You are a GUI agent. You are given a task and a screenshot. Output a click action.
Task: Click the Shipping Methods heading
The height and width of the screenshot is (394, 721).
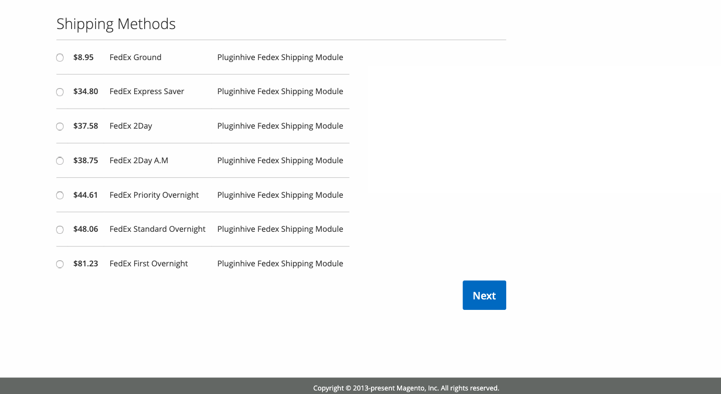[116, 24]
